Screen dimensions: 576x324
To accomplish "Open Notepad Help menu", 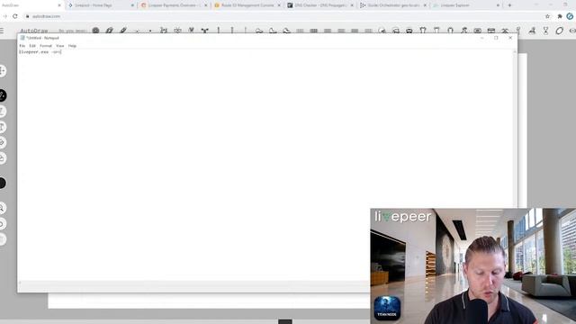I will point(72,46).
